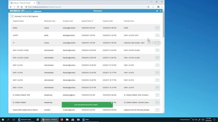Screen dimensions: 218x122
Task: Open actions for EL Mobile EriBank 1009
Action: coord(157,95)
